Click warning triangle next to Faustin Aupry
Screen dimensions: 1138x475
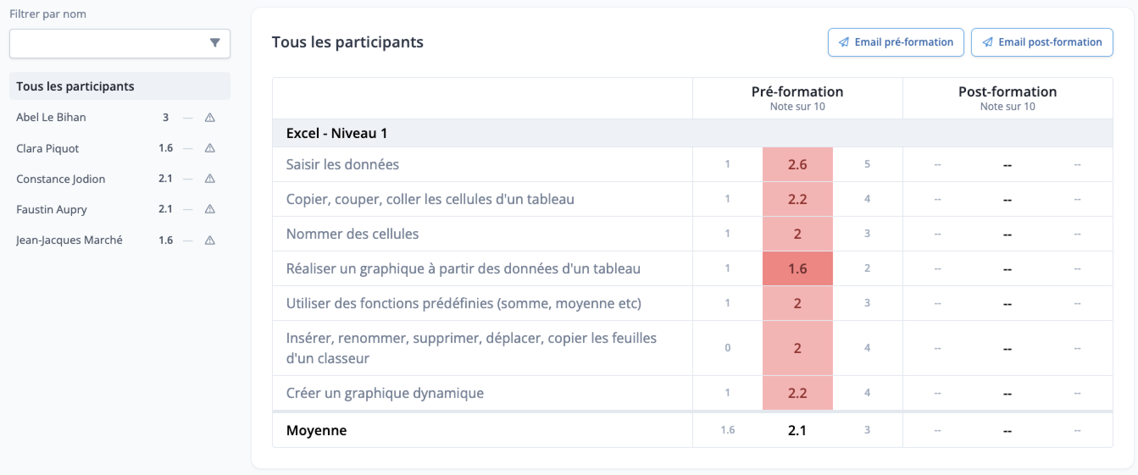210,209
